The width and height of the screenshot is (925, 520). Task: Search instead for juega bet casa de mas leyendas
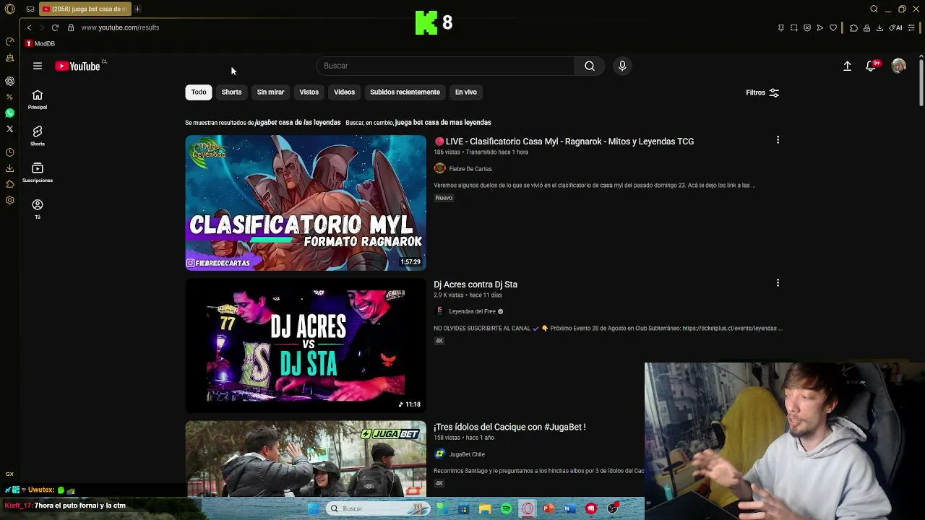pos(443,123)
